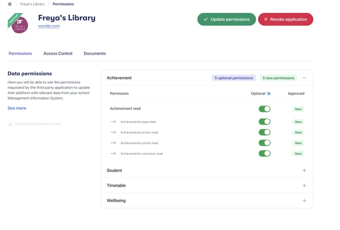
Task: Toggle Achievement read optional switch
Action: click(x=264, y=109)
